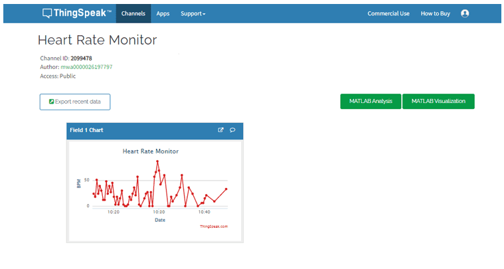Click the Heart Rate Monitor chart title
504x269 pixels.
click(150, 151)
